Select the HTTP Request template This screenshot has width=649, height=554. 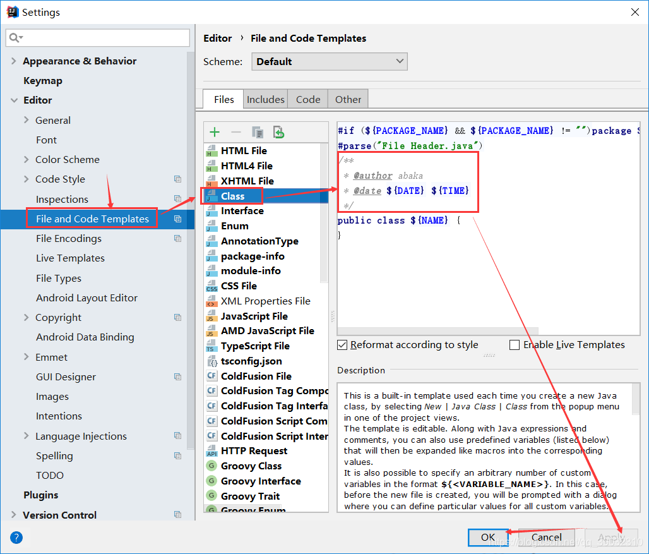pos(266,451)
